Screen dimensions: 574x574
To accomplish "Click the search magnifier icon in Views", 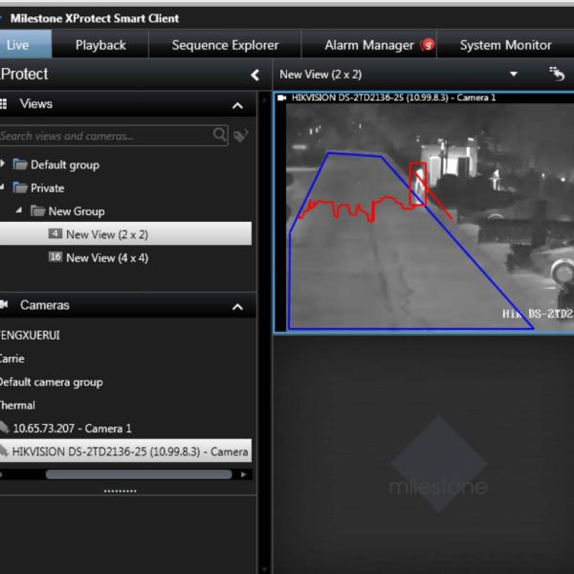I will [x=221, y=135].
